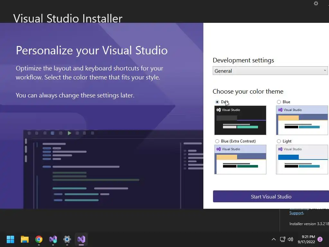Select the Dark color theme radio button

click(217, 102)
